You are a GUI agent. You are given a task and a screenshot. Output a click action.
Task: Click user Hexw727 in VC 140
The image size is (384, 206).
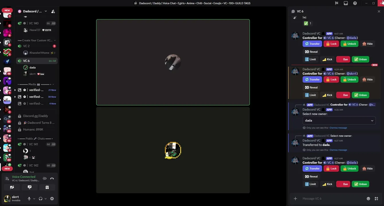(x=40, y=30)
